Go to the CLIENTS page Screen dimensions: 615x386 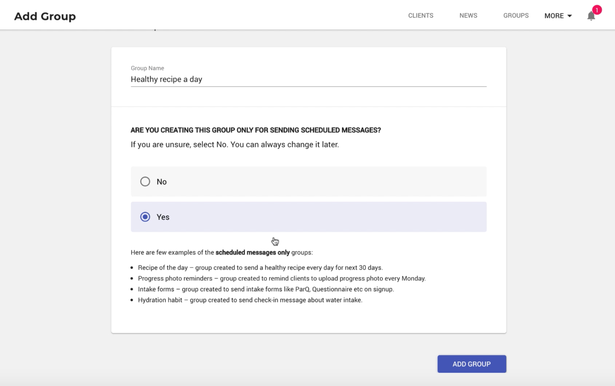pyautogui.click(x=421, y=16)
